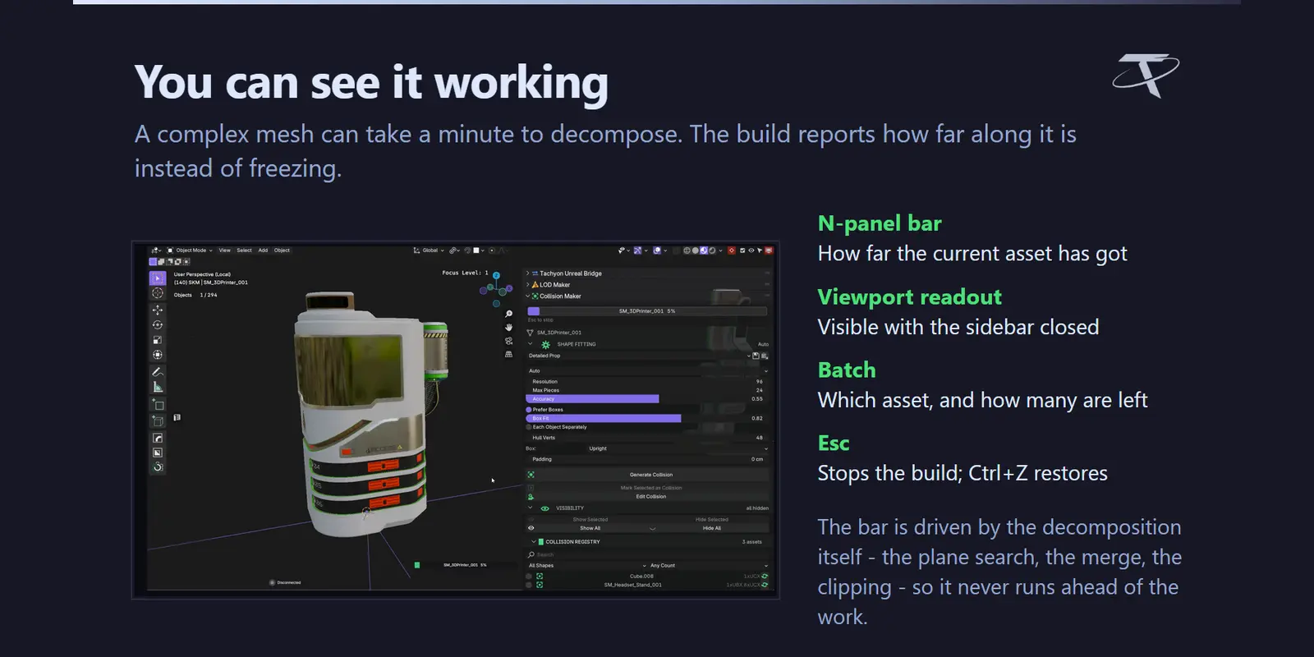This screenshot has width=1314, height=657.
Task: Adjust the Accuracy slider
Action: click(x=646, y=399)
